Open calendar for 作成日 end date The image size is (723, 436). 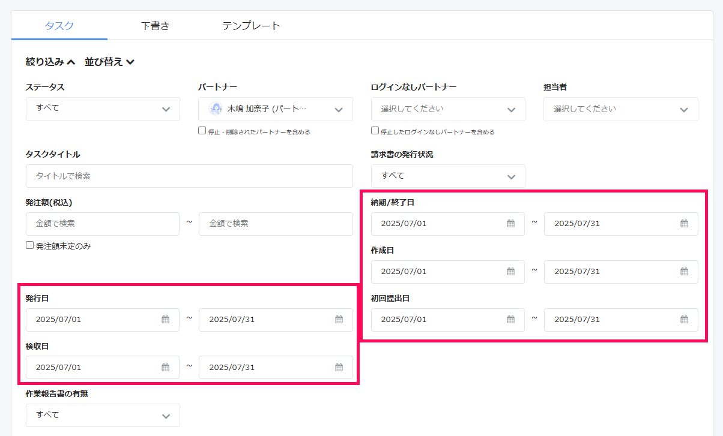point(684,272)
